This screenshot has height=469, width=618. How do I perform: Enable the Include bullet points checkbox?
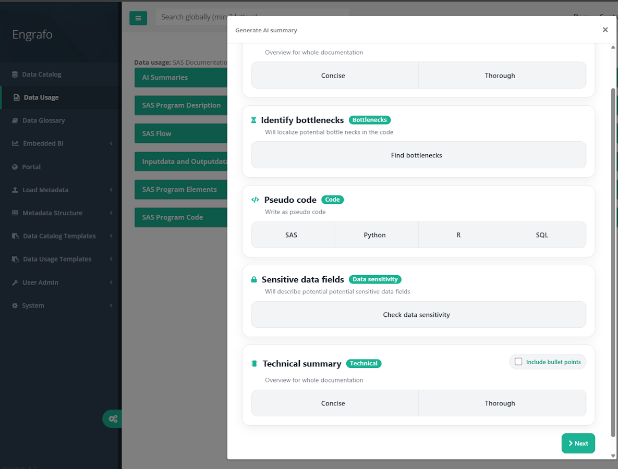[x=518, y=362]
